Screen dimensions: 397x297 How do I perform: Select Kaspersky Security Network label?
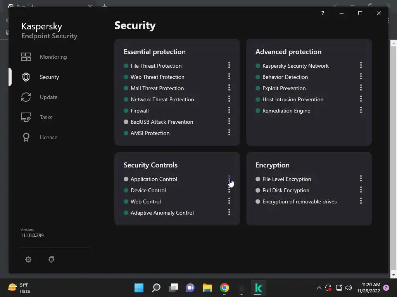pos(295,66)
